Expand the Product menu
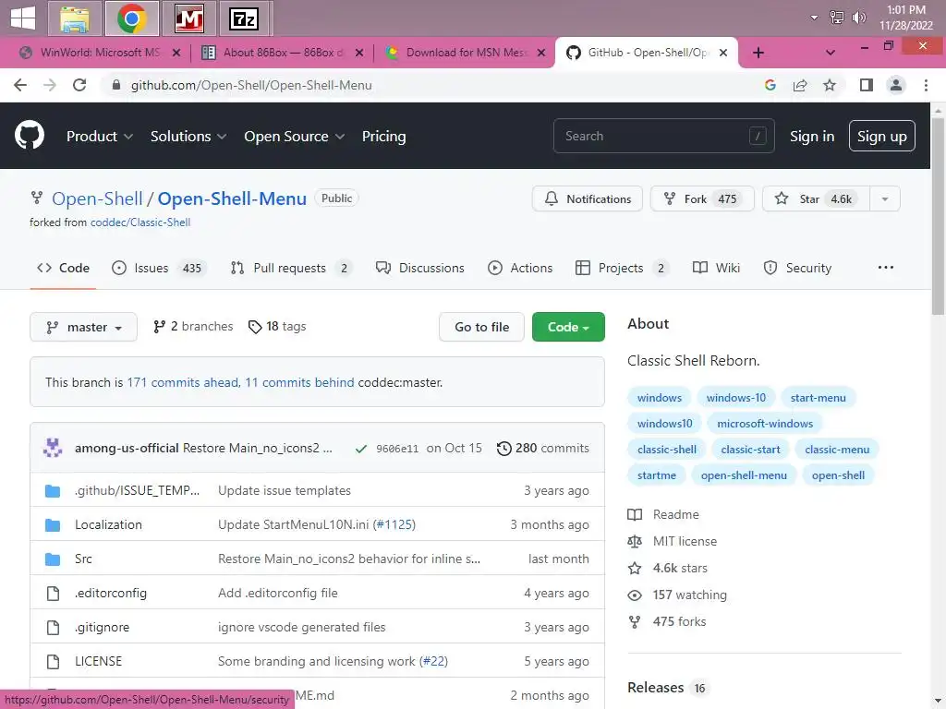Viewport: 946px width, 709px height. pos(100,137)
